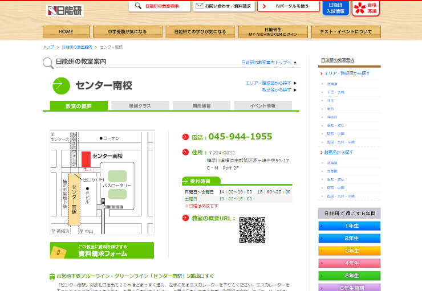Open 四国・九州・沖縄 under エリア・路線図から探す sidebar

pyautogui.click(x=340, y=142)
